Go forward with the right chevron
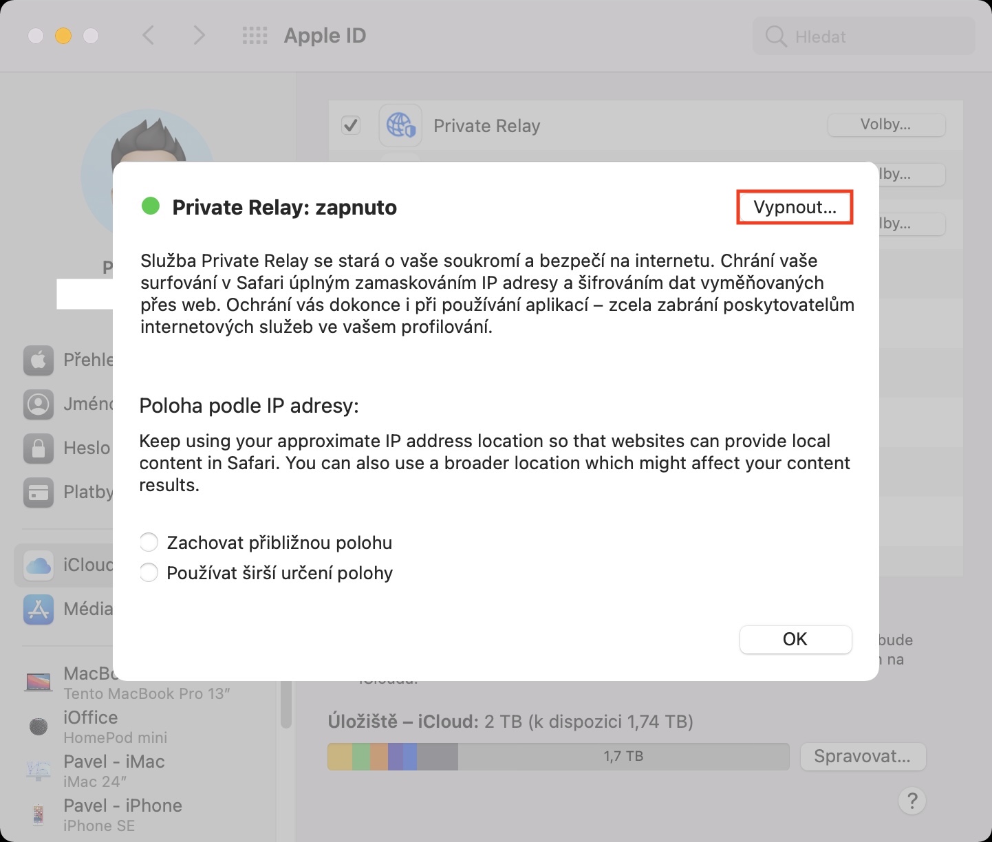This screenshot has height=842, width=992. 199,35
